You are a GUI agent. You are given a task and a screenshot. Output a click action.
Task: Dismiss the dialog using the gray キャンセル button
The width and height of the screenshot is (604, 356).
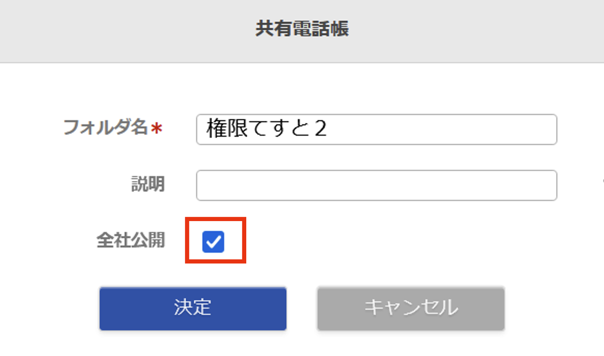coord(410,308)
